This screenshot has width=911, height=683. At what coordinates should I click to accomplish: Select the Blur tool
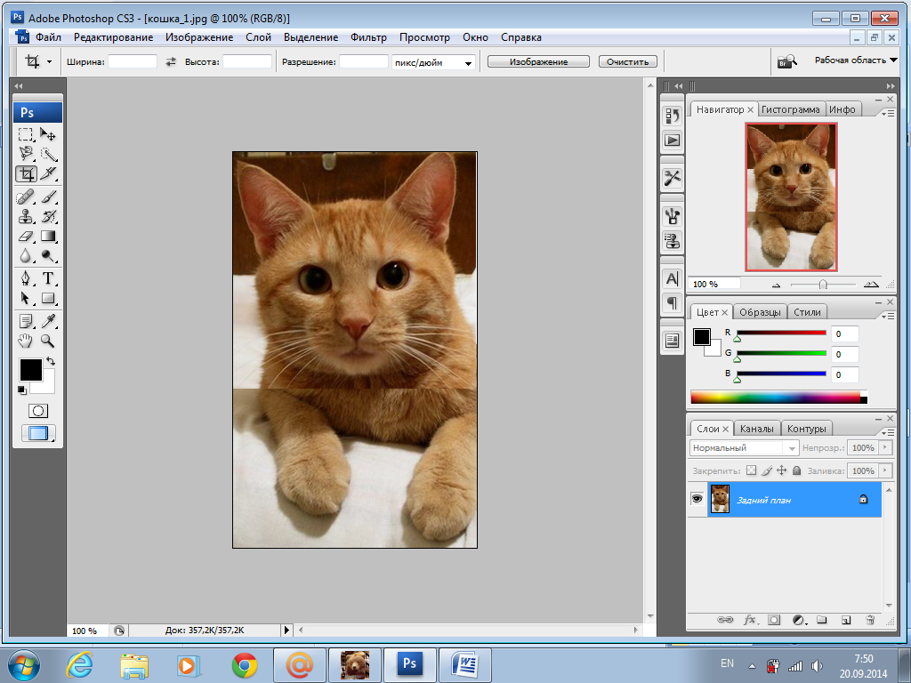point(26,255)
